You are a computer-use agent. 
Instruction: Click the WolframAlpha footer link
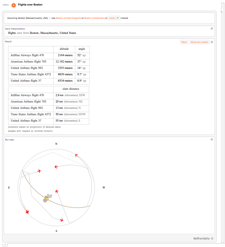[201, 239]
